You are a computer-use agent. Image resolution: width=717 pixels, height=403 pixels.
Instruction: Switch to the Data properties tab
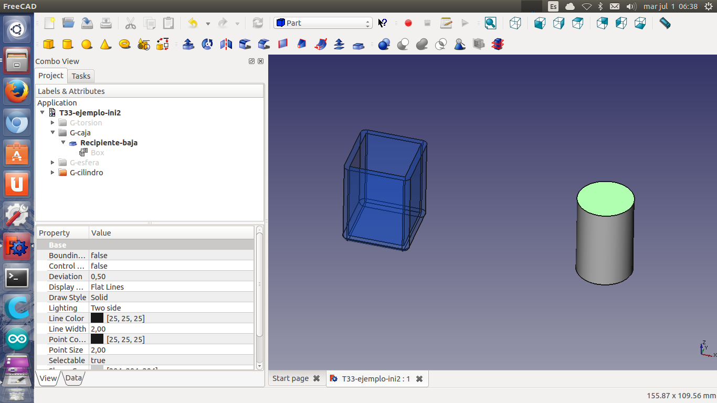pos(73,378)
